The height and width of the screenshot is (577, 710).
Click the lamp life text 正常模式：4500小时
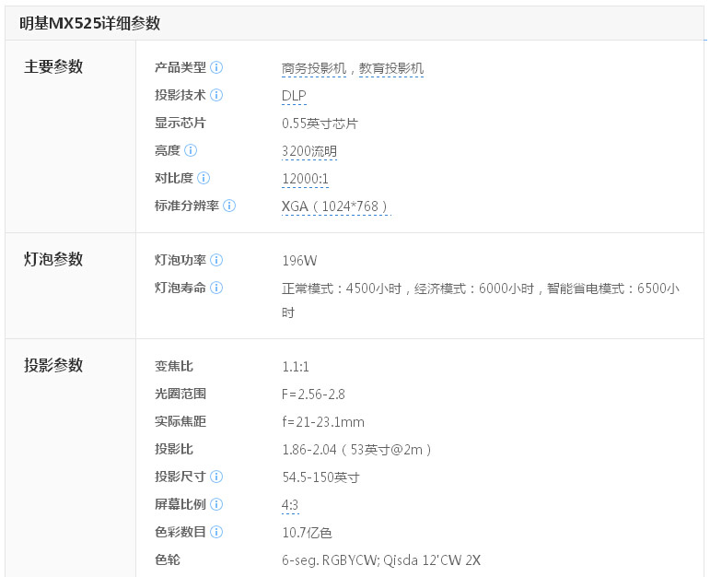point(342,288)
